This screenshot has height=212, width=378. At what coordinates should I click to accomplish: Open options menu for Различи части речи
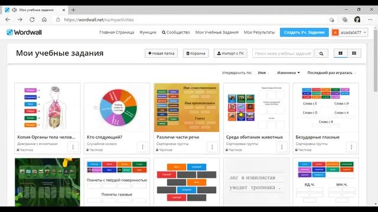[x=212, y=147]
